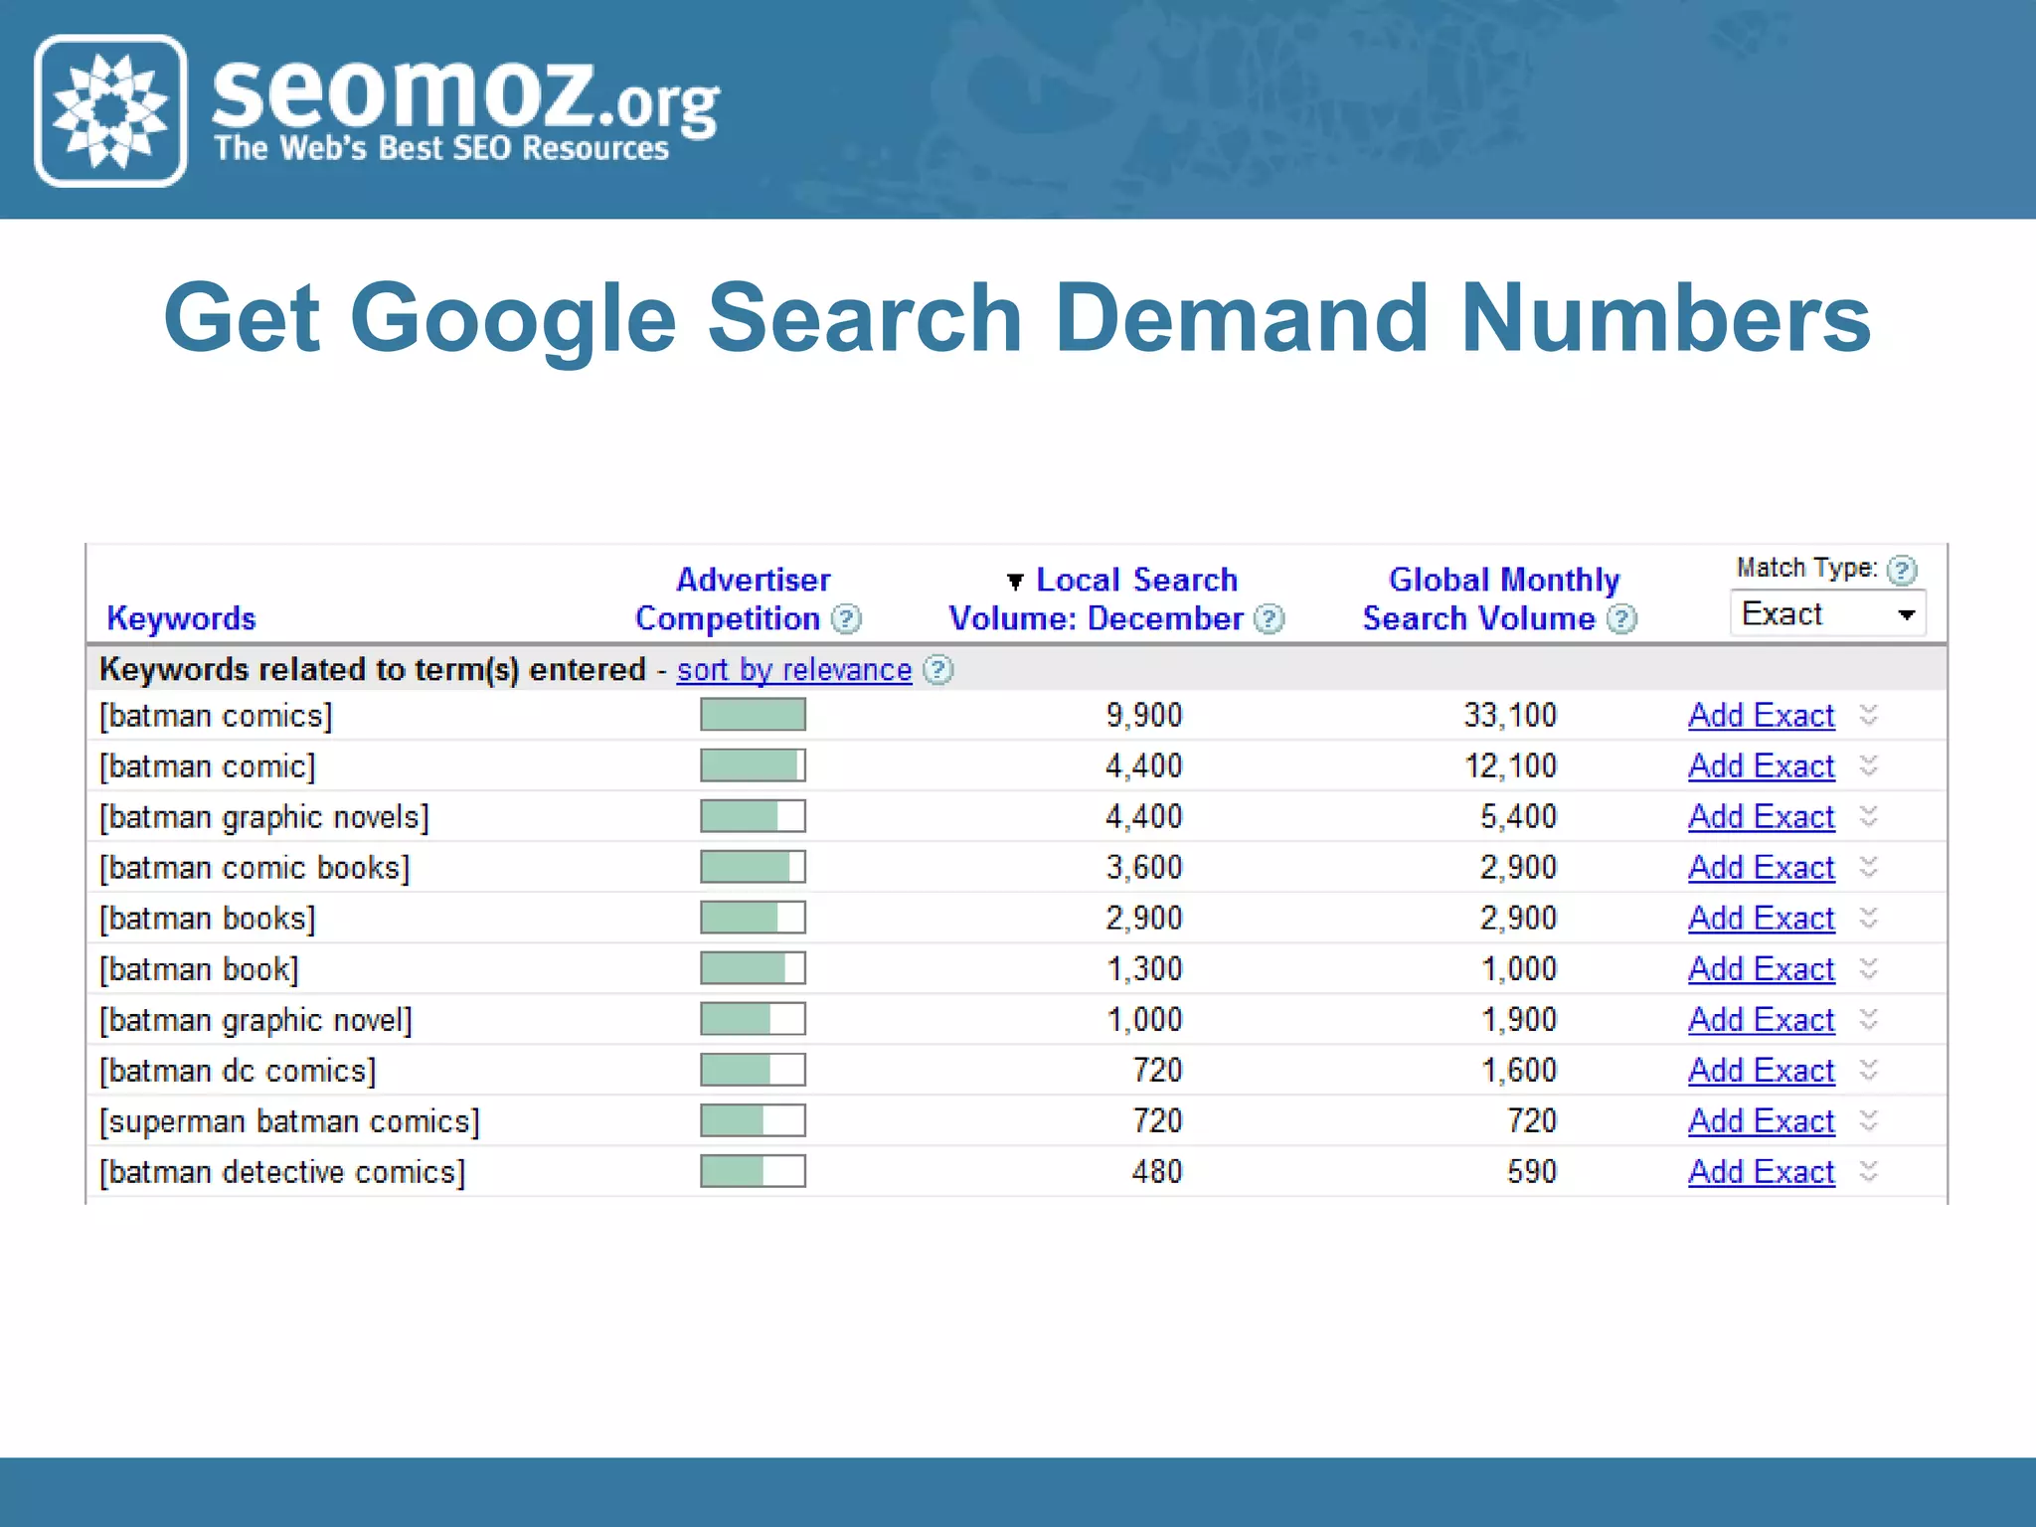Expand chevron options for batman book row
This screenshot has height=1527, width=2036.
coord(1869,968)
